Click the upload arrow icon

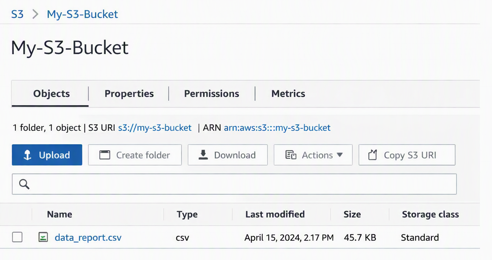(27, 155)
